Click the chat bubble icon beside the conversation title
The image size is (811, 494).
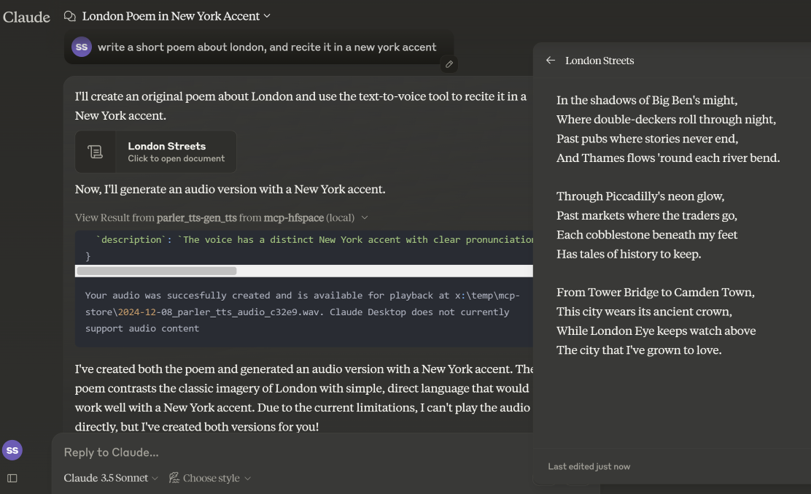pos(69,15)
